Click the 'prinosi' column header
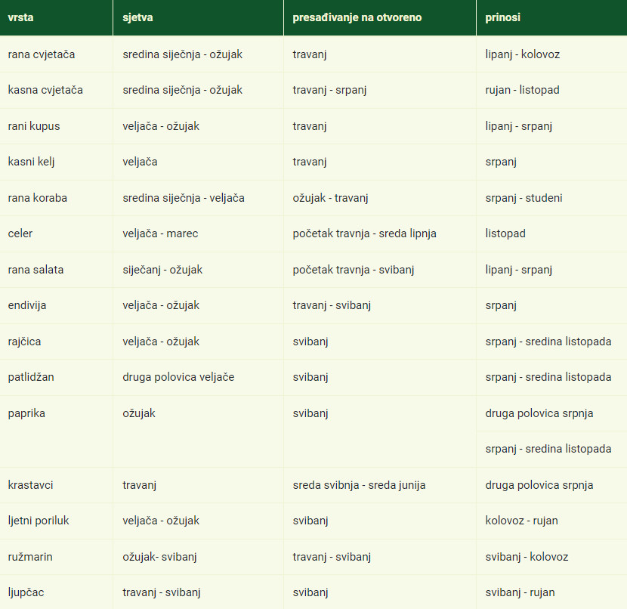 click(x=503, y=17)
